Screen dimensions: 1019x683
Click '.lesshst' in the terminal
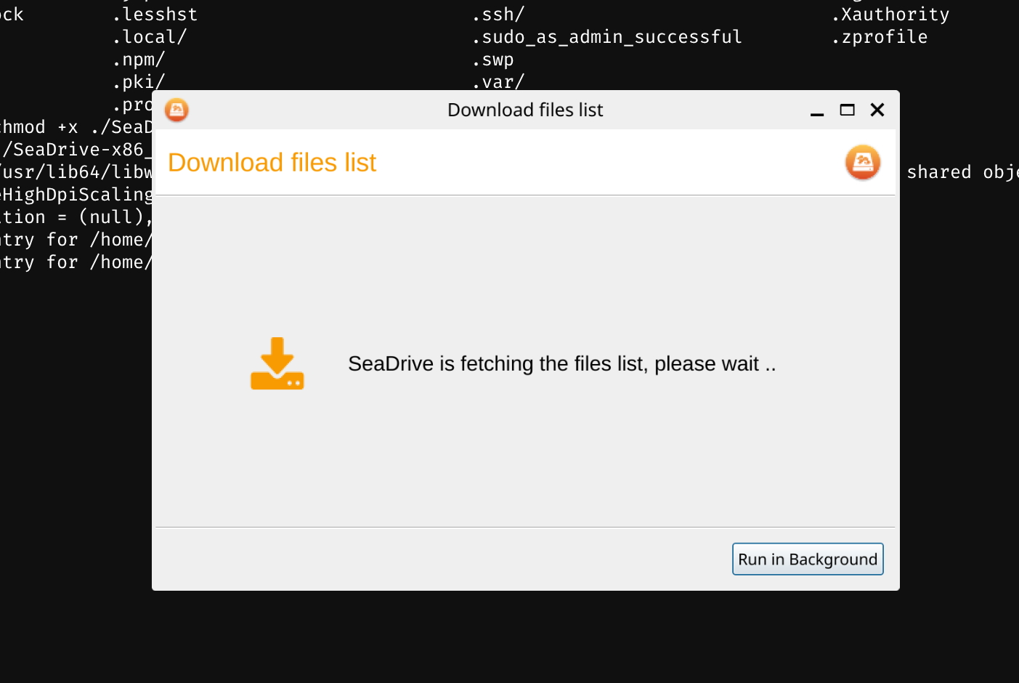[x=155, y=14]
